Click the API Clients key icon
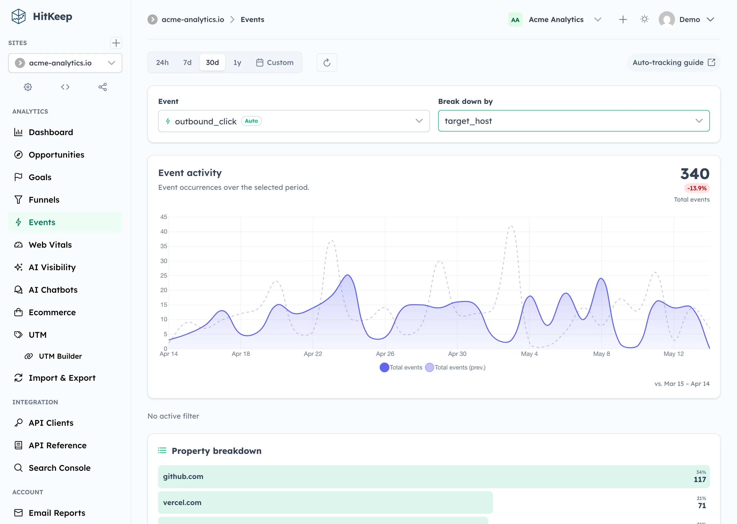 (x=18, y=423)
